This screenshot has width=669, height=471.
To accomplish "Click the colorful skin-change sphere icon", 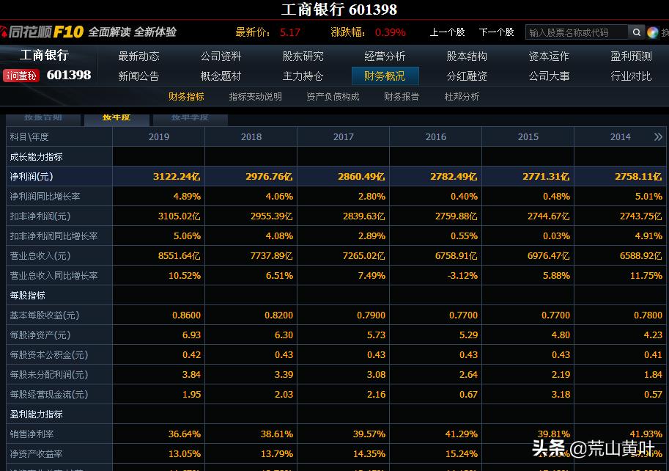I will click(653, 32).
